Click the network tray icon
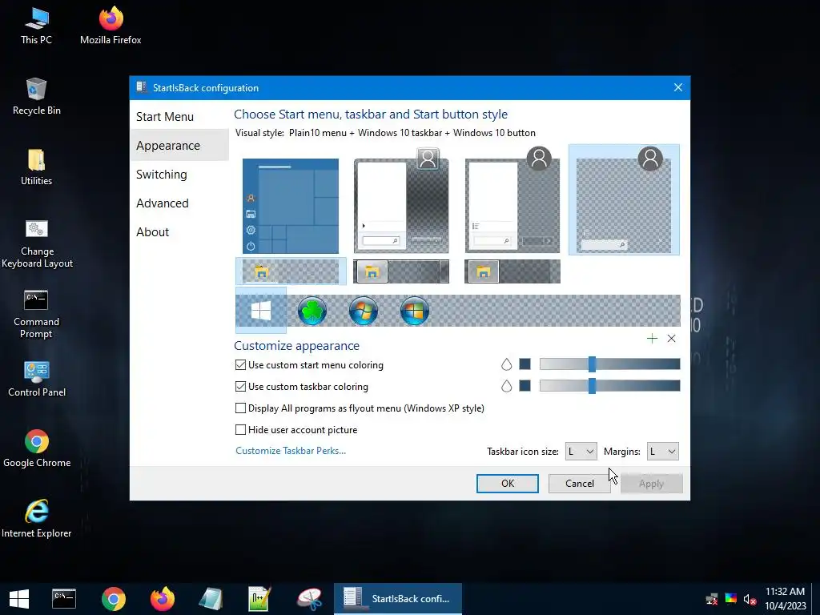820x615 pixels. 712,599
